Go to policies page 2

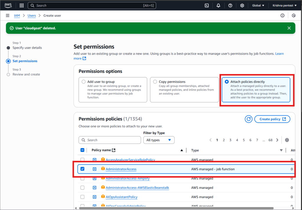224,140
